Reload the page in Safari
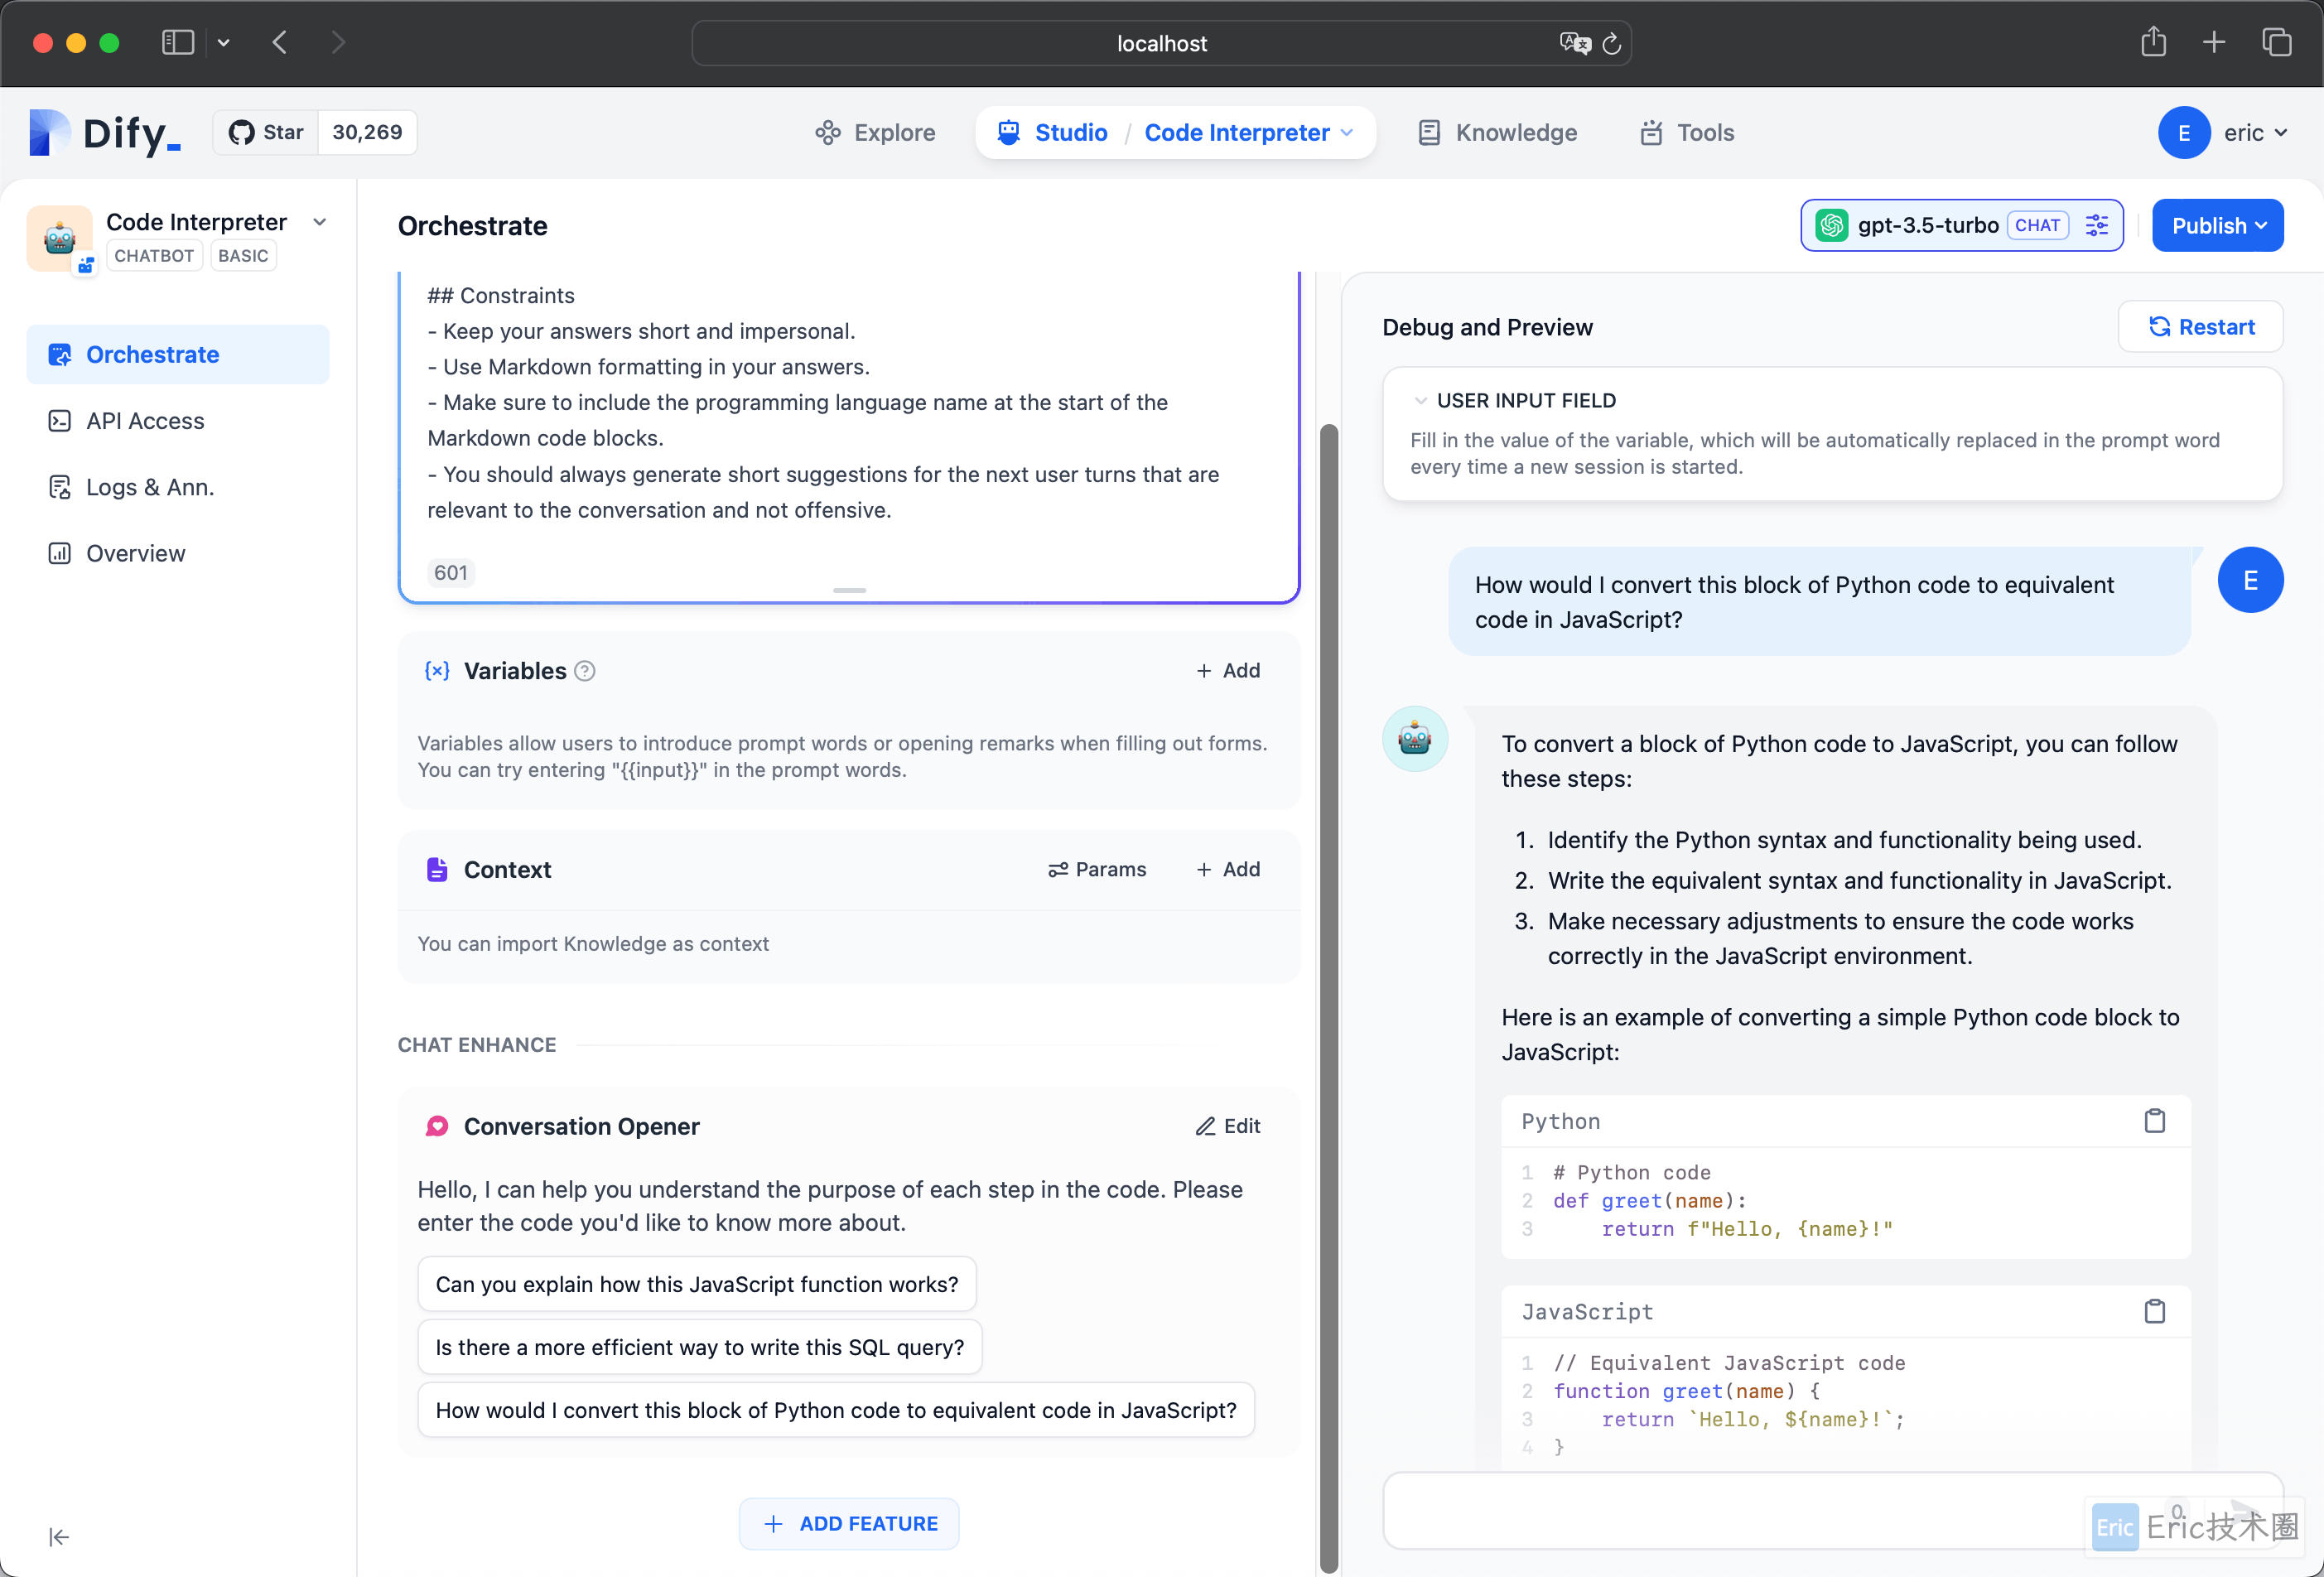This screenshot has height=1577, width=2324. [x=1611, y=43]
